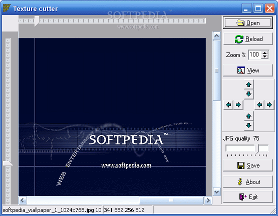Open the View preview button
Image resolution: width=278 pixels, height=216 pixels.
(247, 70)
